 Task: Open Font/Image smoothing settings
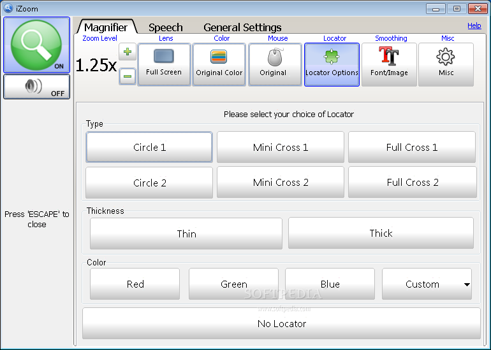coord(389,65)
